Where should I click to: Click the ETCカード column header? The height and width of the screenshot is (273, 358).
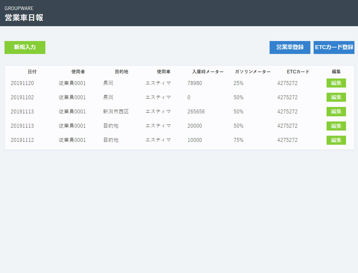[298, 72]
